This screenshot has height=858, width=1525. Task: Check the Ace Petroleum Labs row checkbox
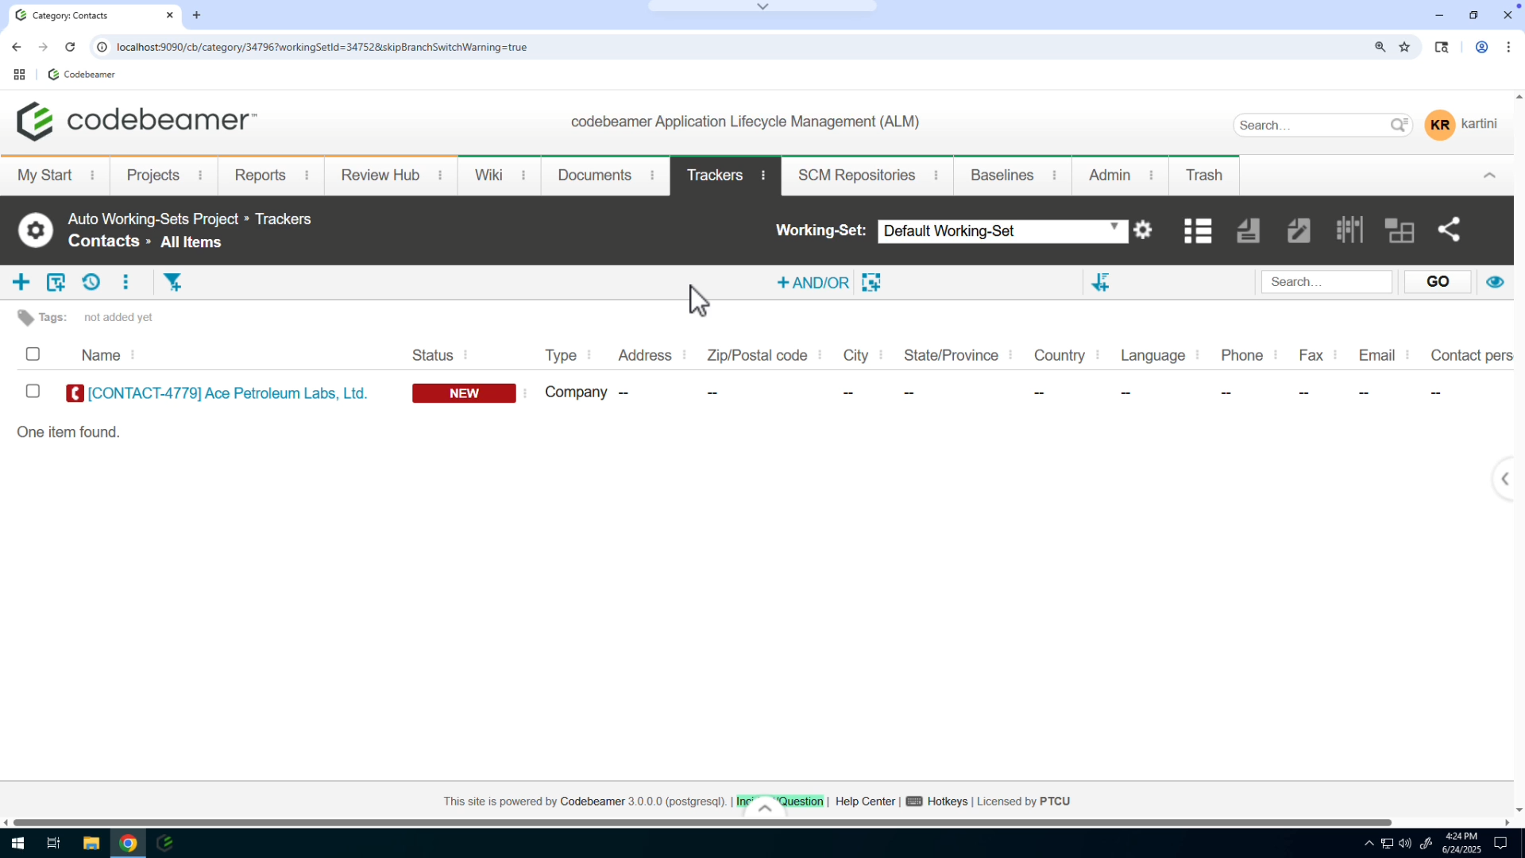[x=33, y=392]
